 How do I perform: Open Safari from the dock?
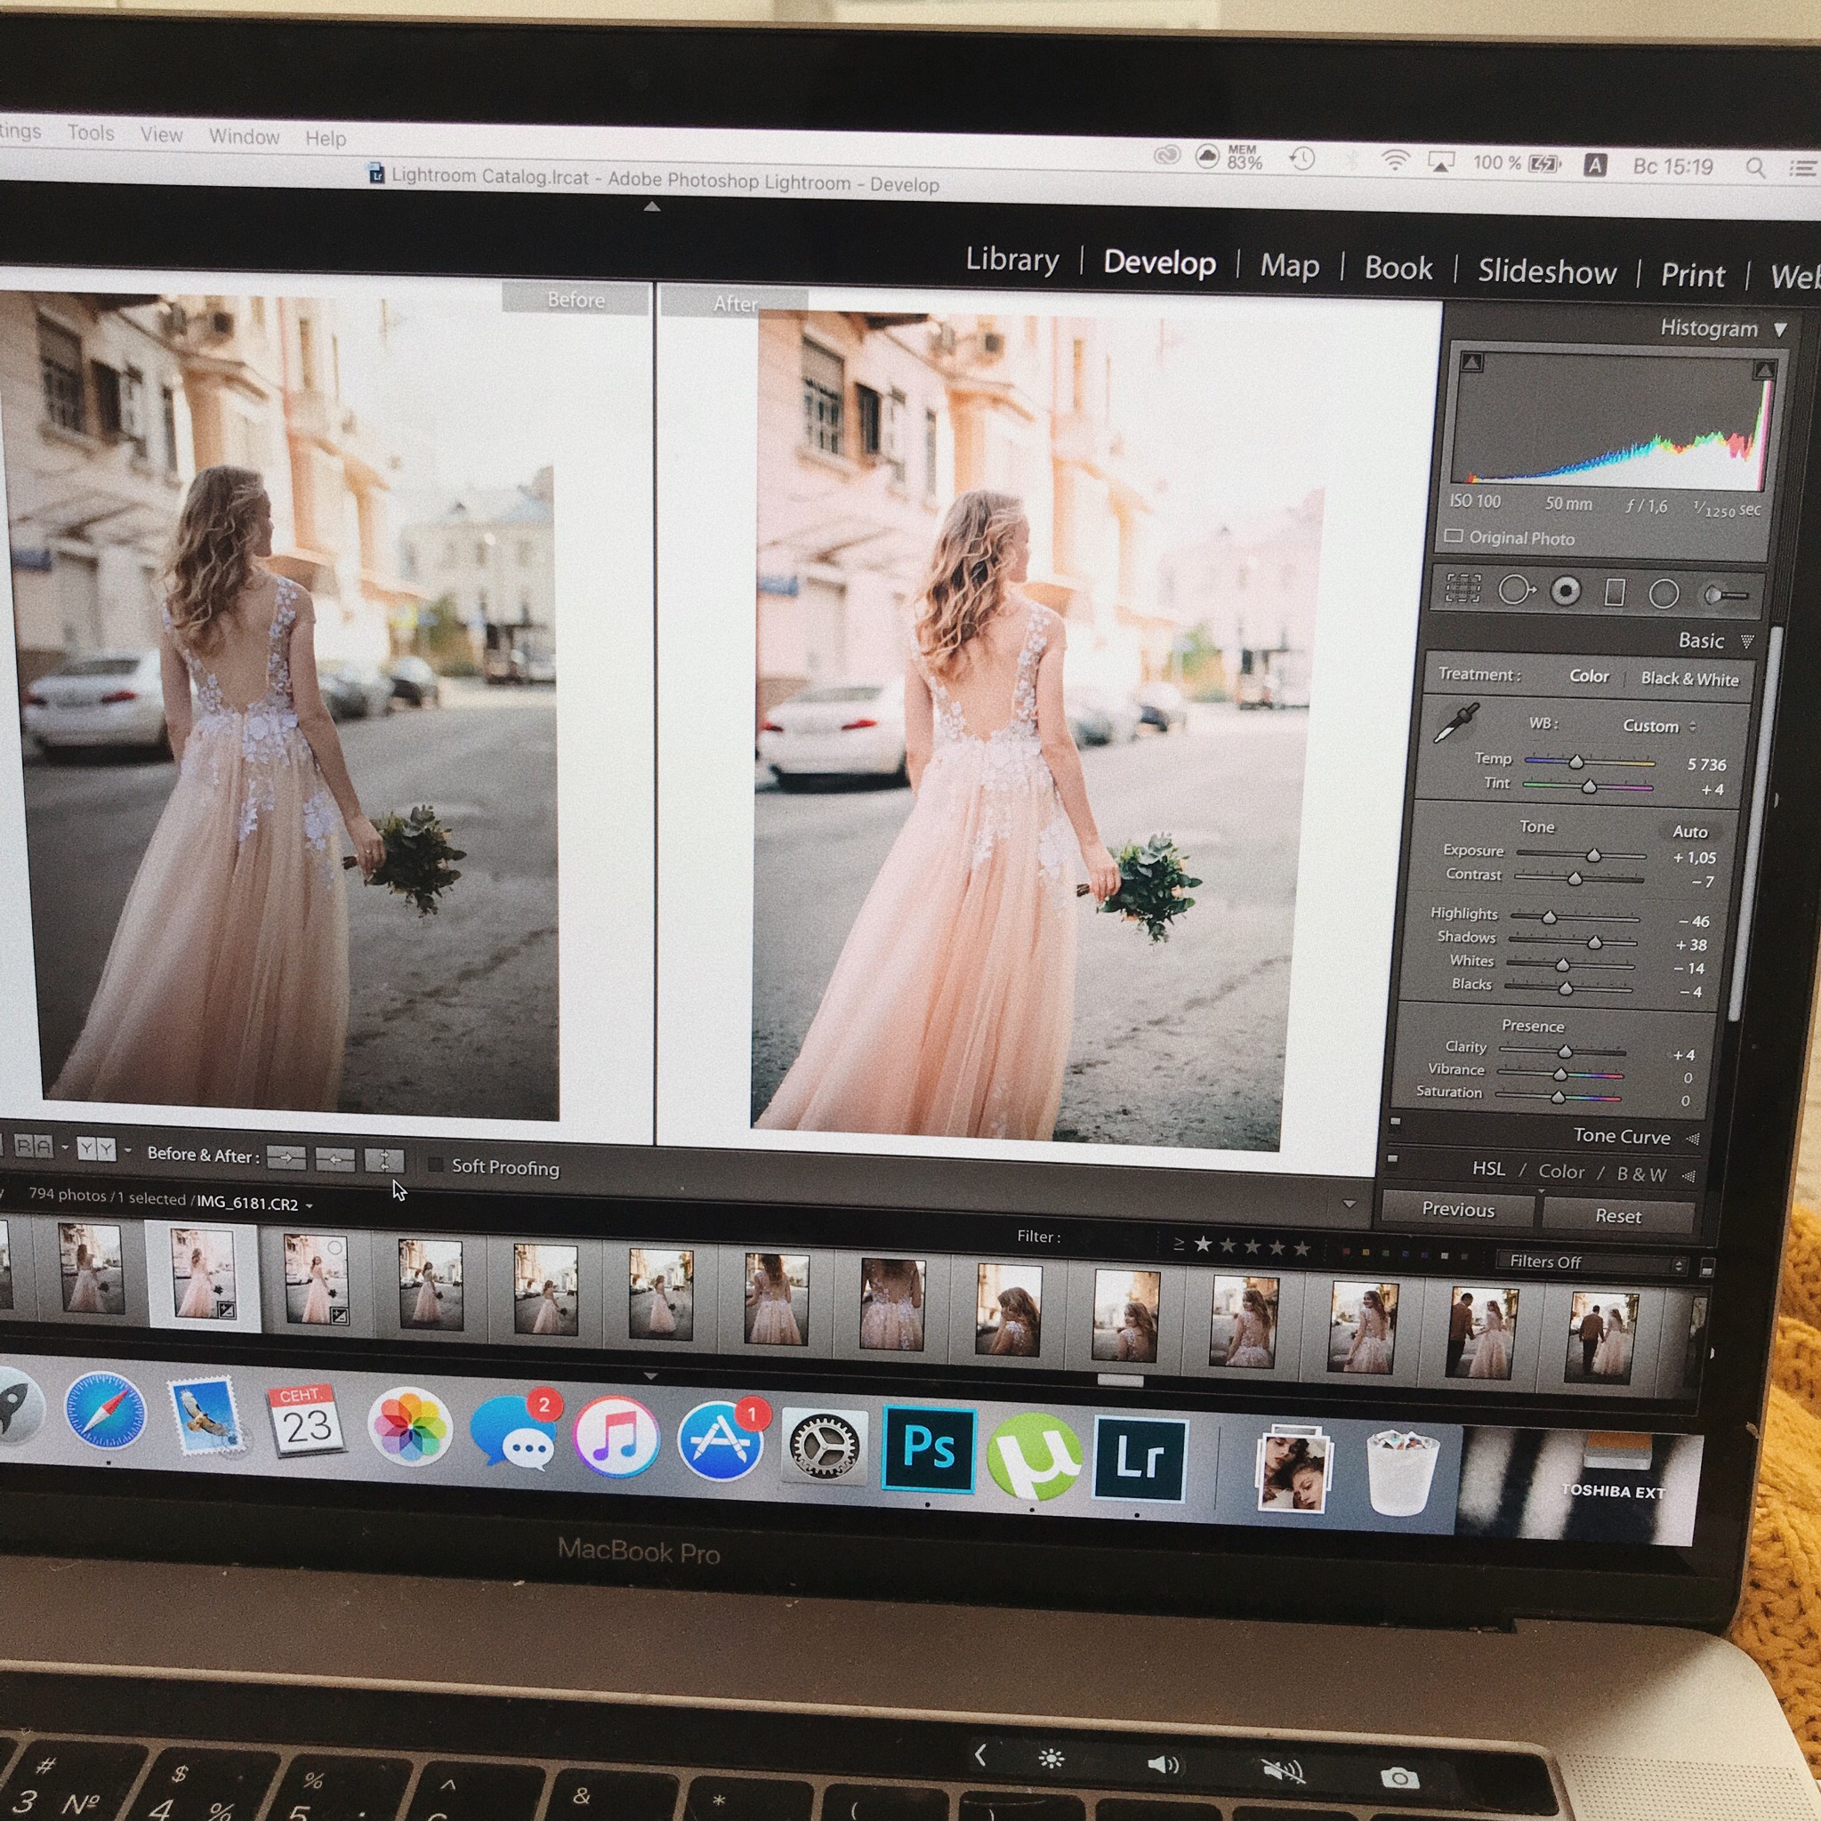click(106, 1411)
